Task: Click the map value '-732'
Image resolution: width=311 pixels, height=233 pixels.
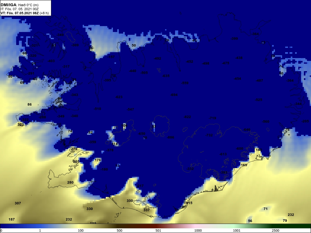Action: tap(209, 135)
